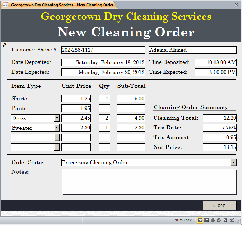Viewport: 243px width, 226px height.
Task: Switch to Form View in status bar
Action: coord(200,220)
